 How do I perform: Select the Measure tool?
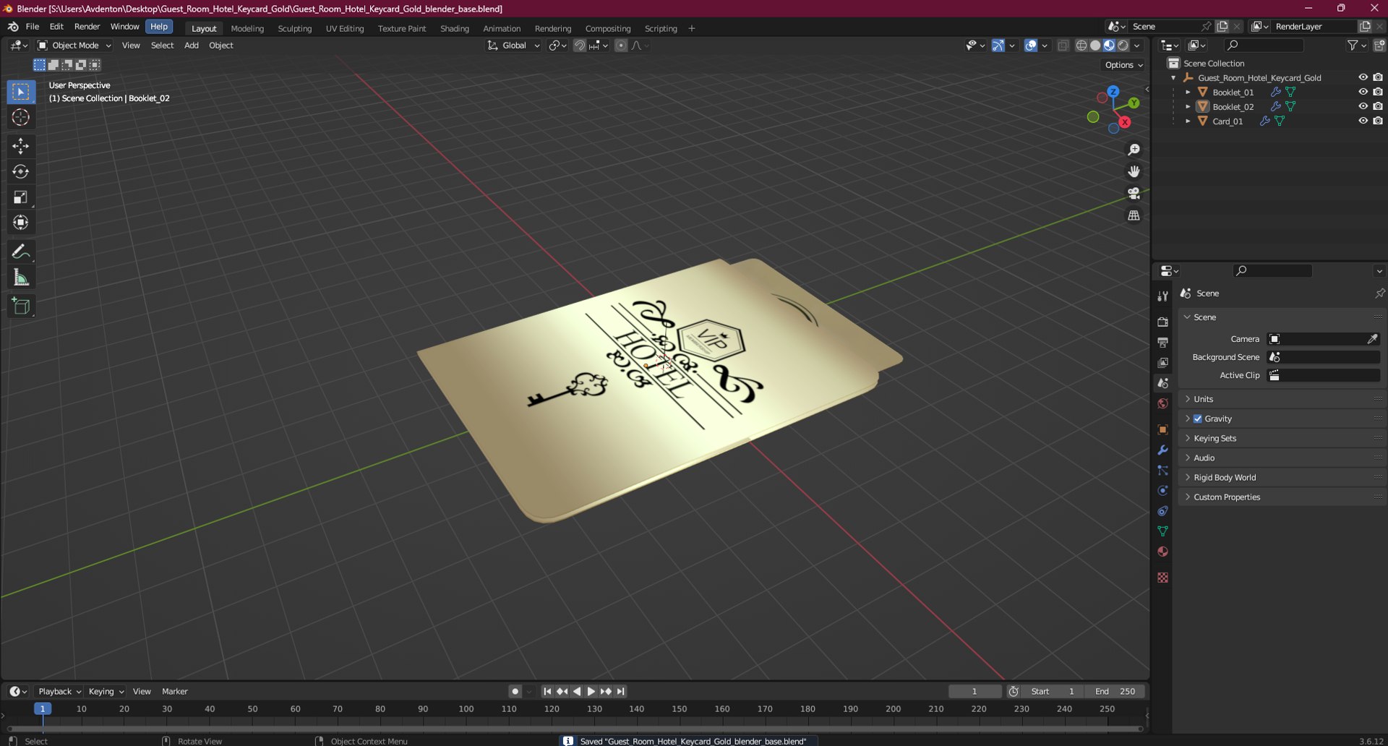tap(20, 278)
